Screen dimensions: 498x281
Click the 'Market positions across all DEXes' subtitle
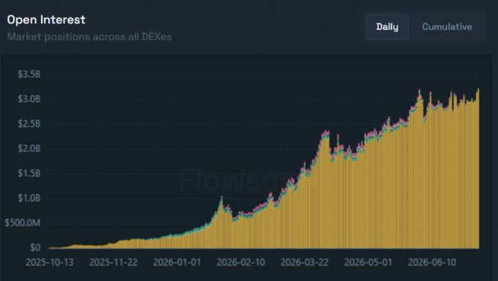point(89,37)
